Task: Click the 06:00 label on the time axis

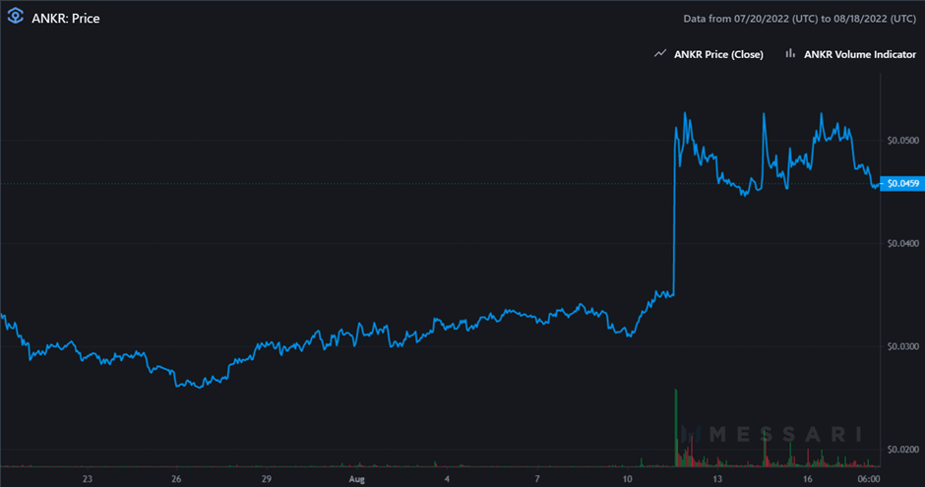Action: pyautogui.click(x=869, y=479)
